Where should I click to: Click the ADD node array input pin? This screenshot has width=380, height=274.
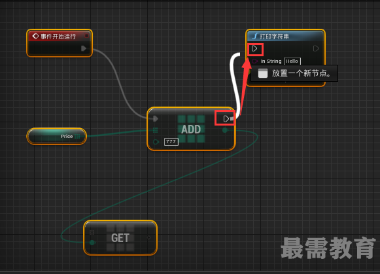pyautogui.click(x=156, y=130)
